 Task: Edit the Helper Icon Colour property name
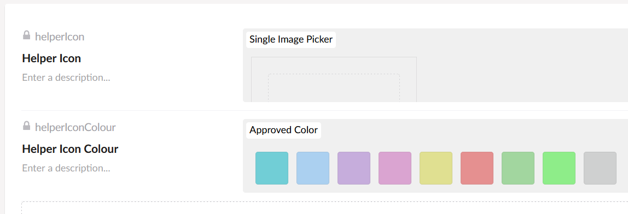[x=70, y=149]
